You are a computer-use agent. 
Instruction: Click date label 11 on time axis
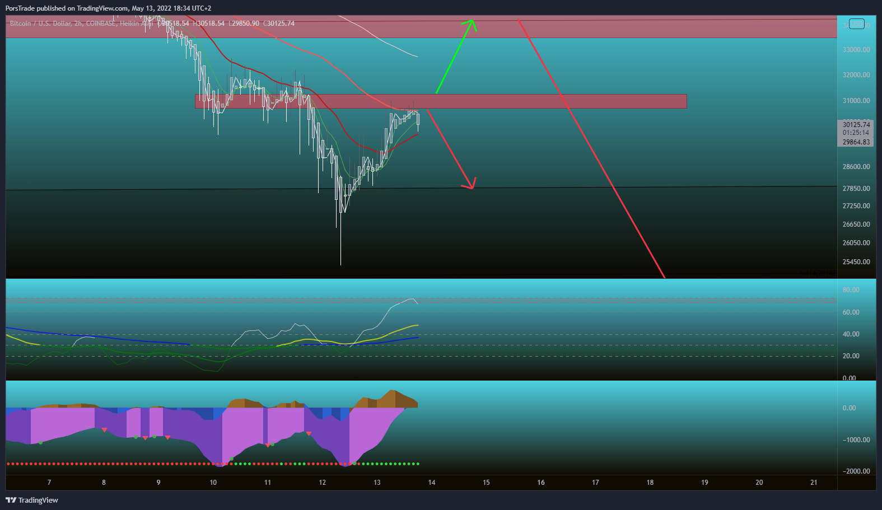pyautogui.click(x=268, y=483)
